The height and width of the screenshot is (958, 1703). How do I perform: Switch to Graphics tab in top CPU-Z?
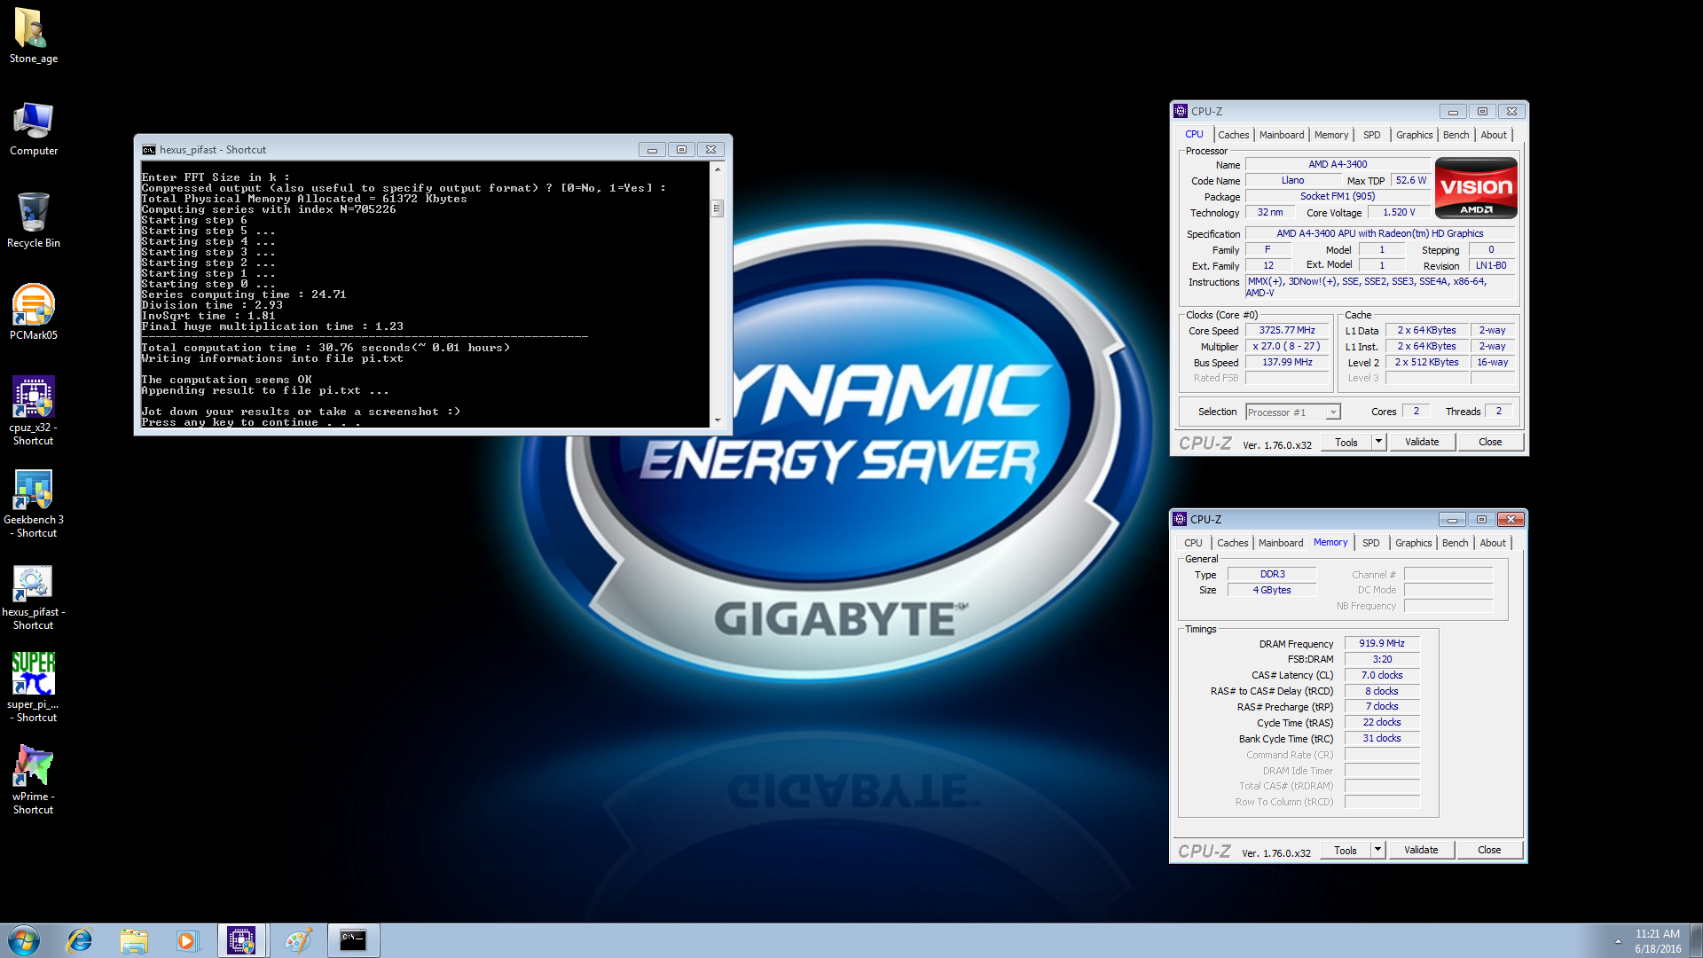click(1414, 135)
